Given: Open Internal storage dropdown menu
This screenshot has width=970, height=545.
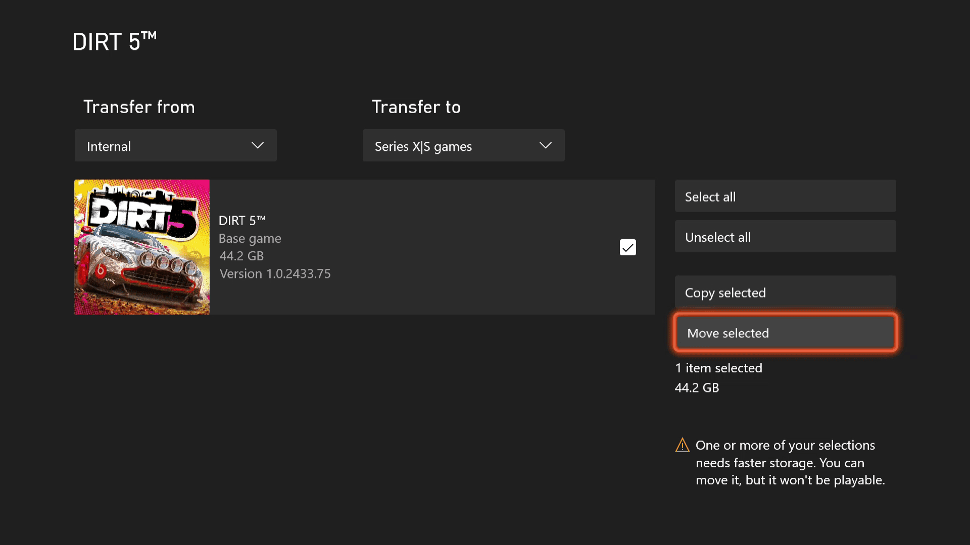Looking at the screenshot, I should 175,146.
